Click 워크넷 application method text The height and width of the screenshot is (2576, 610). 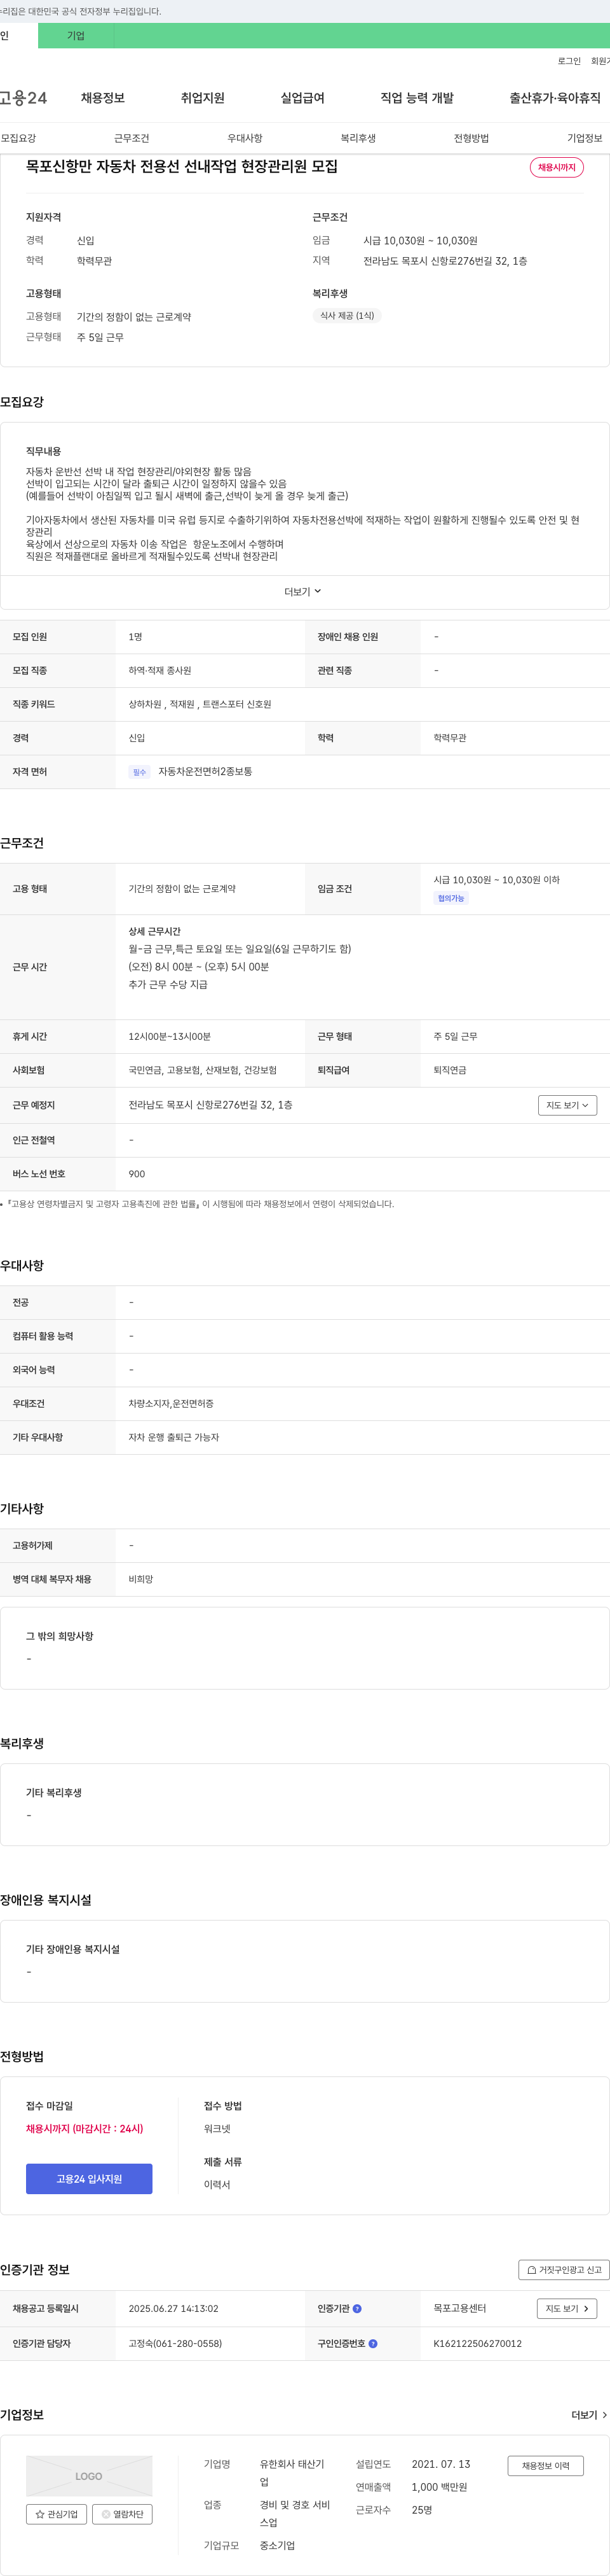218,2129
